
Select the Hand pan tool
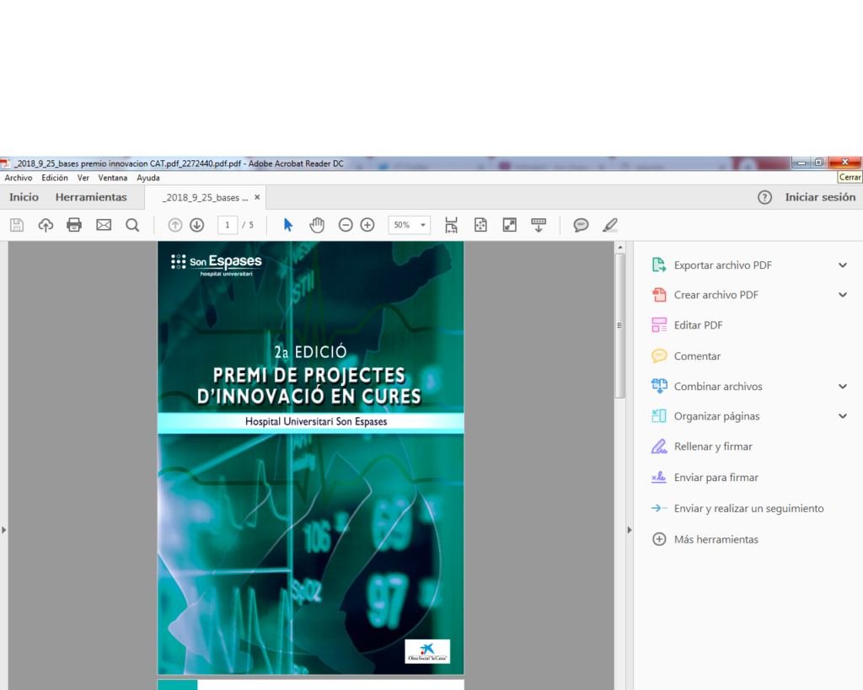[317, 225]
